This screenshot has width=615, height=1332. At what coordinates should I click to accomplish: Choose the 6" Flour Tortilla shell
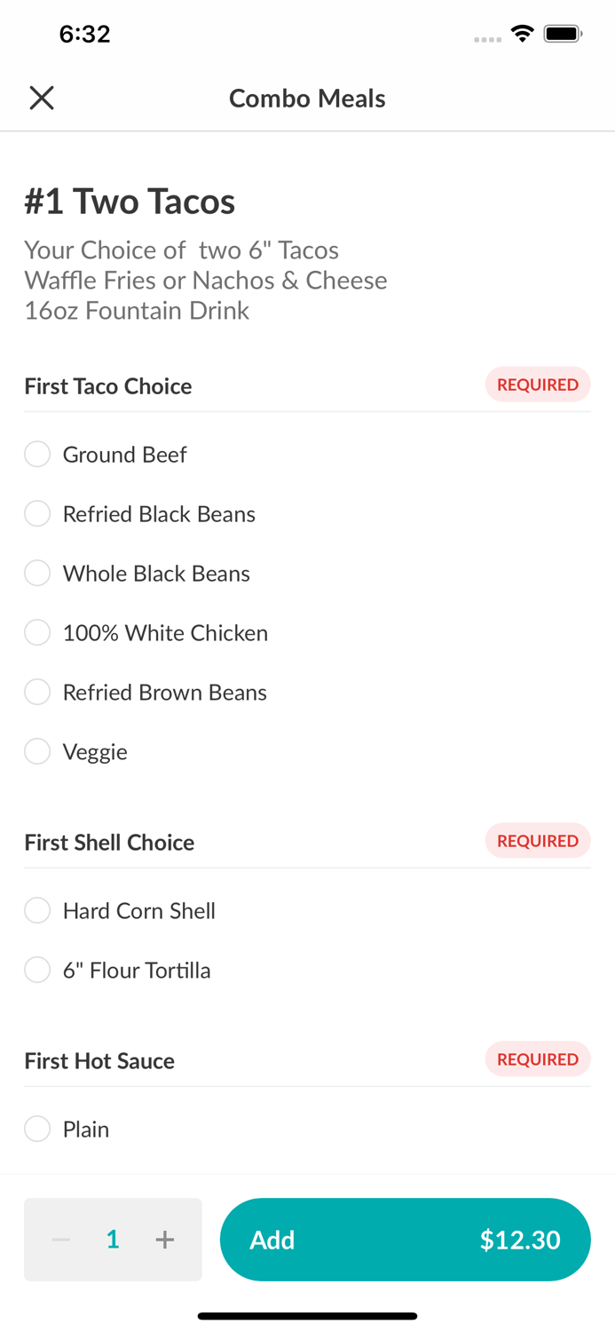coord(37,971)
